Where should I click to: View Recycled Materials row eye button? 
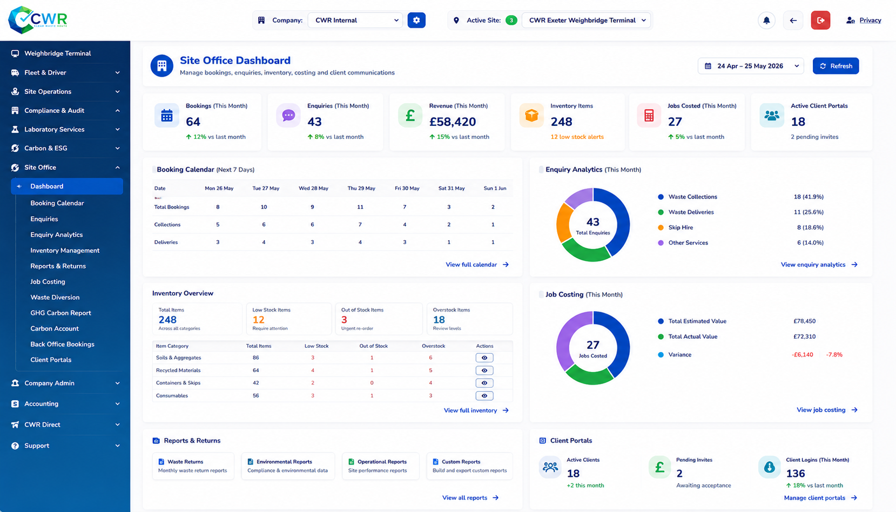click(x=484, y=370)
